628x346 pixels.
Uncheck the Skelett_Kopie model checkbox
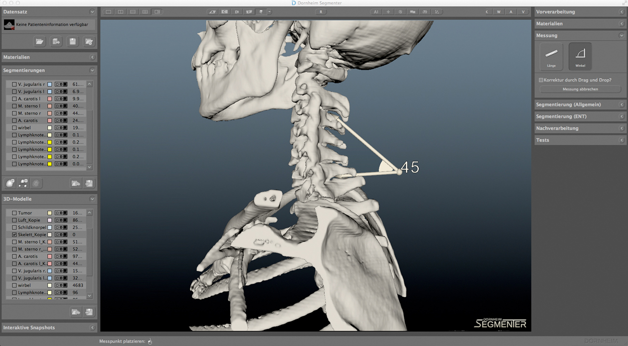pyautogui.click(x=14, y=235)
